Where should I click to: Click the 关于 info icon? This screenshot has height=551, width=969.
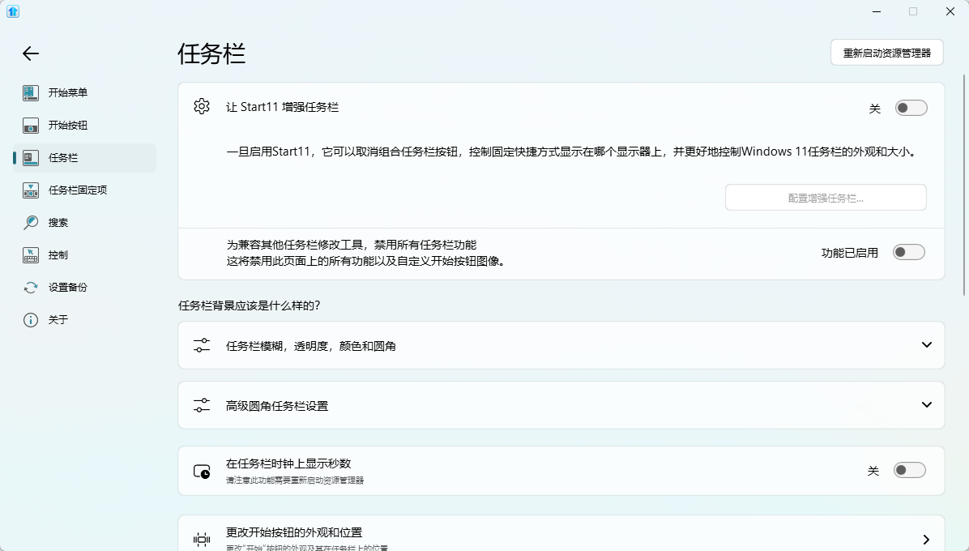[31, 320]
